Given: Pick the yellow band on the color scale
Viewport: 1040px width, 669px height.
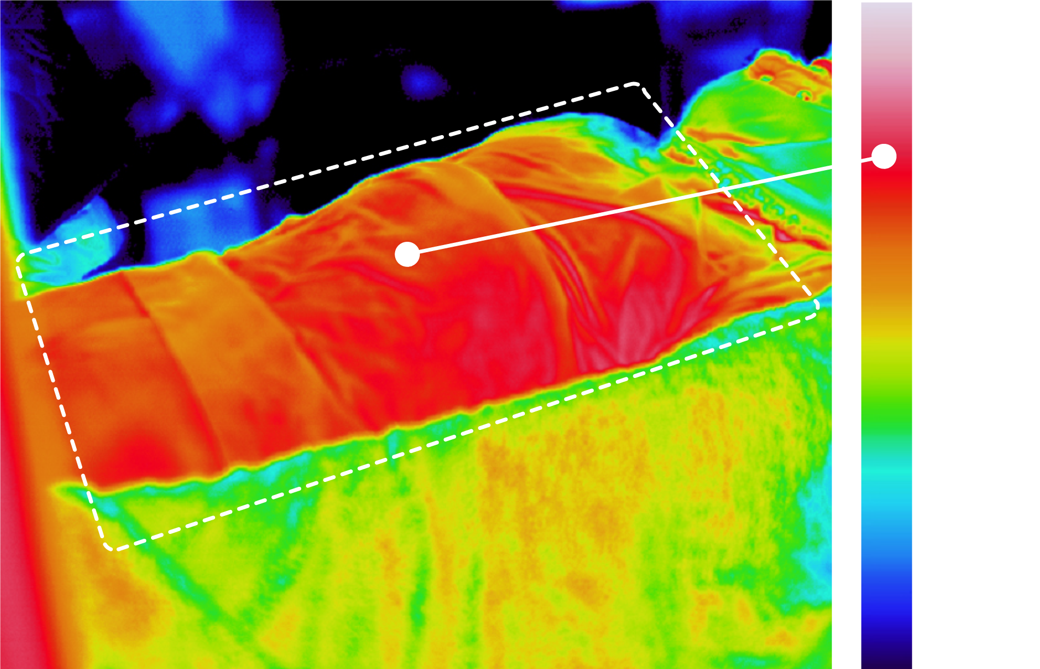Looking at the screenshot, I should tap(886, 328).
